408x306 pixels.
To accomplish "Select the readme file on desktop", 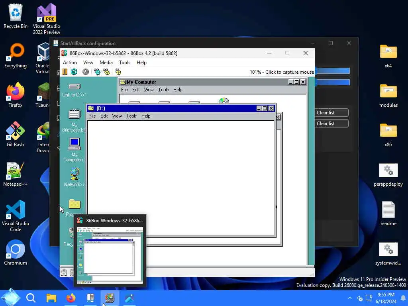I will point(388,214).
